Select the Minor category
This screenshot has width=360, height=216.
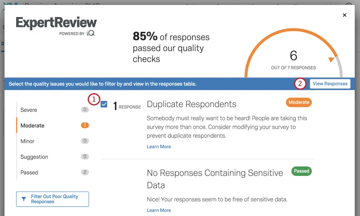coord(28,141)
